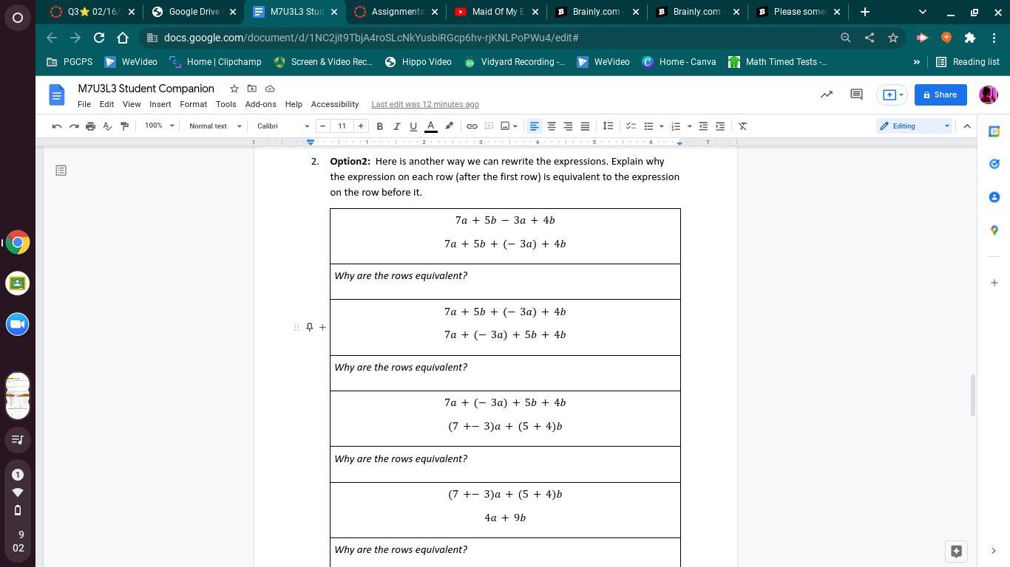Toggle Underline formatting
The image size is (1010, 567).
[413, 126]
